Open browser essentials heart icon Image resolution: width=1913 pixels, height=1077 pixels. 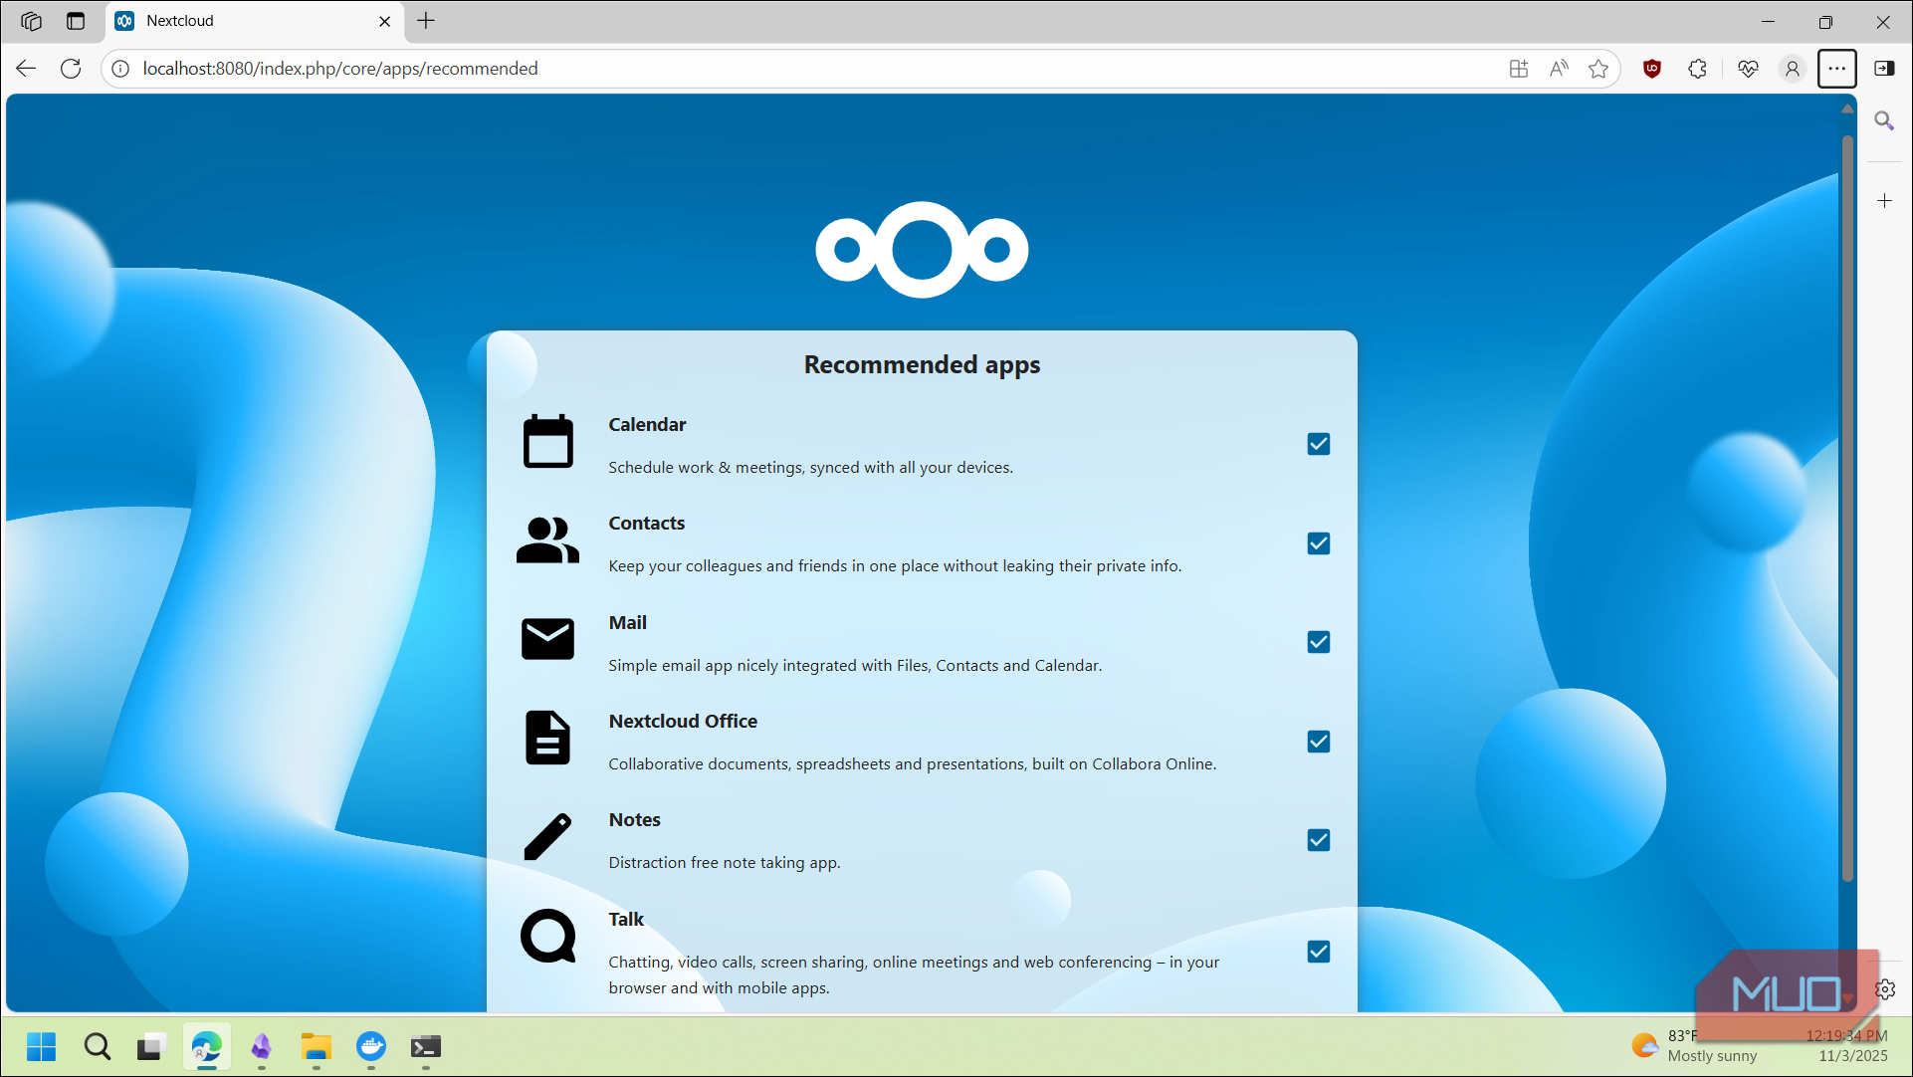[x=1748, y=69]
